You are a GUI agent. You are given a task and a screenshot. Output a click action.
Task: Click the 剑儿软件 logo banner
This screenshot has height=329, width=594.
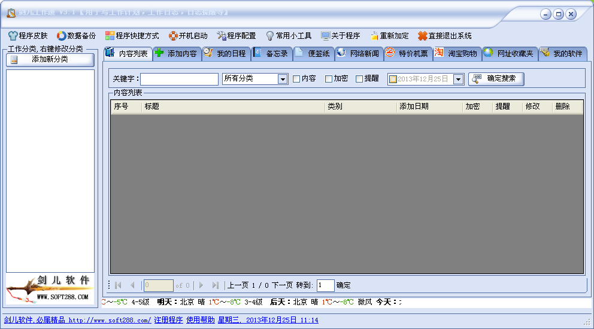click(x=50, y=290)
